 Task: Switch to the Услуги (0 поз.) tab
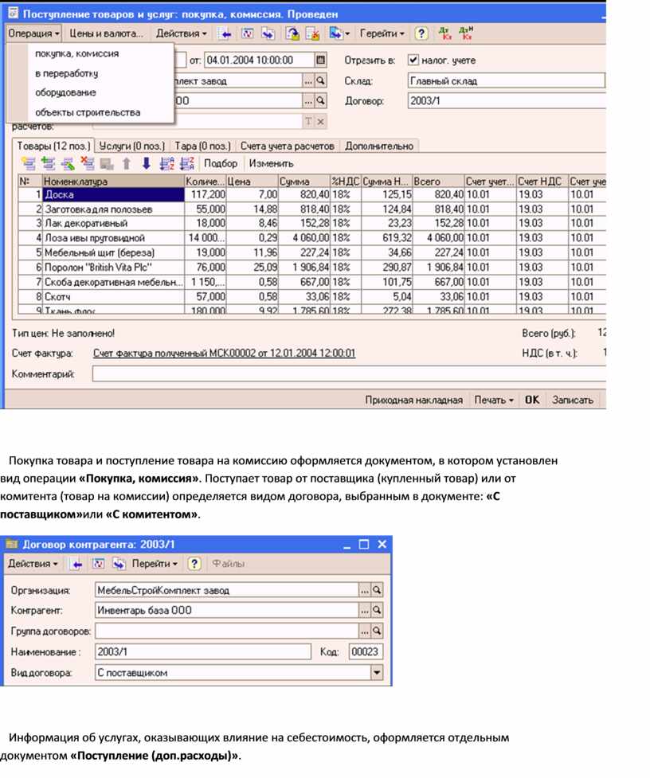(x=132, y=146)
